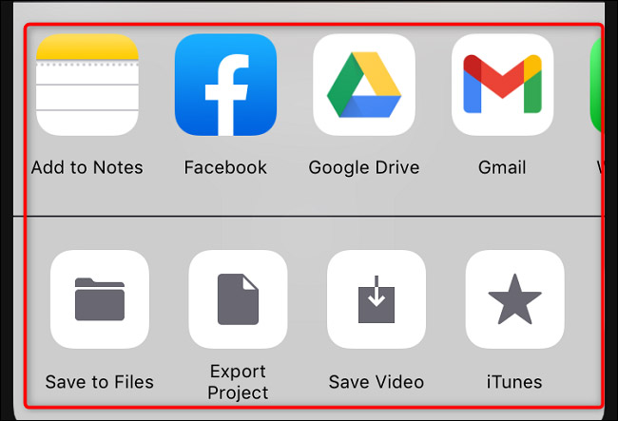Image resolution: width=618 pixels, height=421 pixels.
Task: Tap the yellow Notes app icon
Action: click(87, 85)
